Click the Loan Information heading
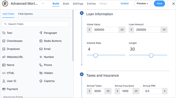 [x=100, y=14]
